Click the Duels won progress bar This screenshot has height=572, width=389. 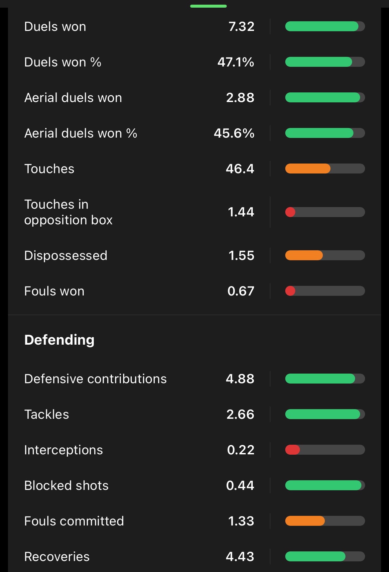click(x=324, y=27)
